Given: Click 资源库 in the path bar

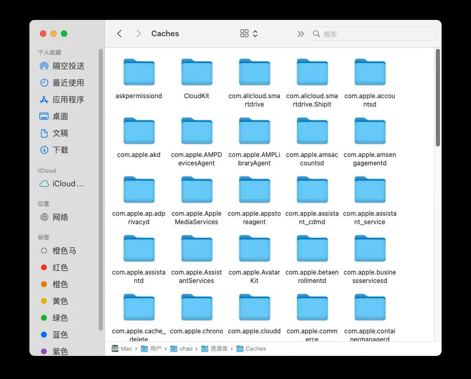Looking at the screenshot, I should pyautogui.click(x=215, y=348).
